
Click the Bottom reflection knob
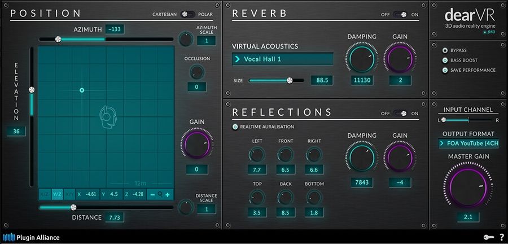314,197
